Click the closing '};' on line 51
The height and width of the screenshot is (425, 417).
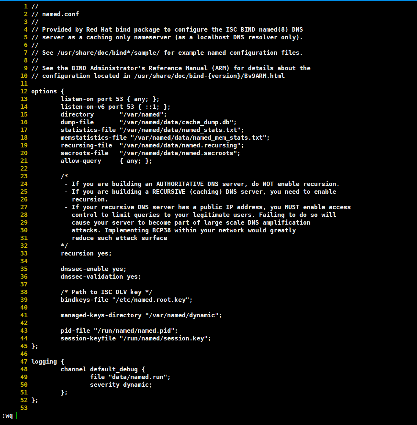pos(64,393)
